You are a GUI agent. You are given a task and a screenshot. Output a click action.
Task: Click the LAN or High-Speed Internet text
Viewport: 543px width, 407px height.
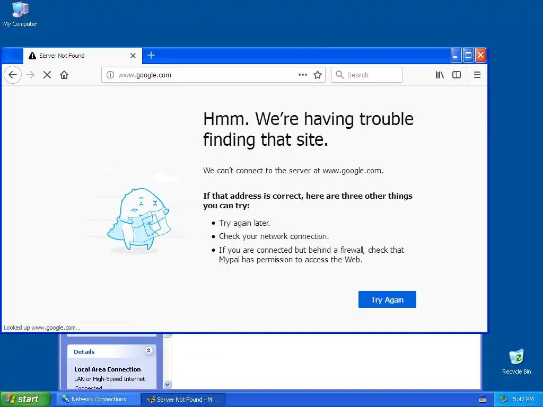pyautogui.click(x=109, y=379)
